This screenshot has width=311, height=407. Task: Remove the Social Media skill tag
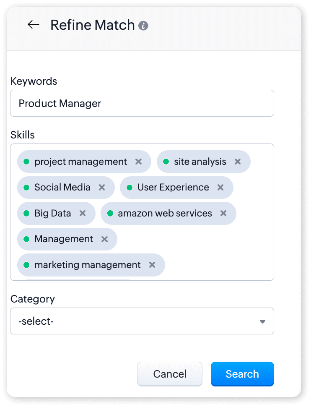(102, 188)
